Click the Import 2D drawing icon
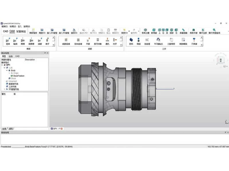 click(x=52, y=30)
